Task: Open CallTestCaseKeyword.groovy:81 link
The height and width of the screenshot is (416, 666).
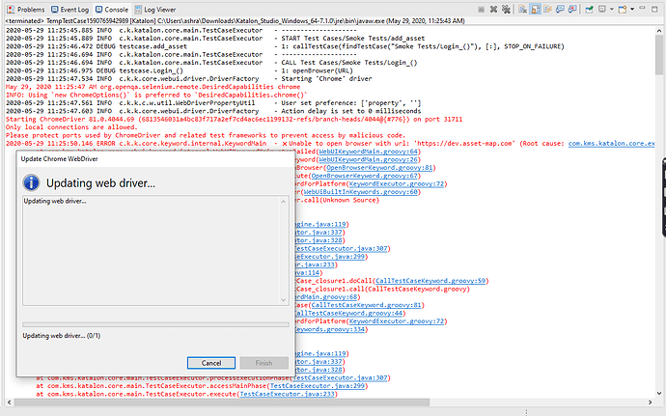Action: click(366, 305)
